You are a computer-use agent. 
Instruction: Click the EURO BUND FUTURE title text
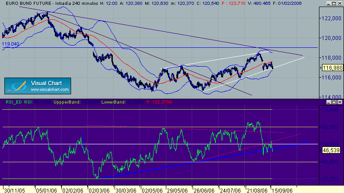[29, 4]
